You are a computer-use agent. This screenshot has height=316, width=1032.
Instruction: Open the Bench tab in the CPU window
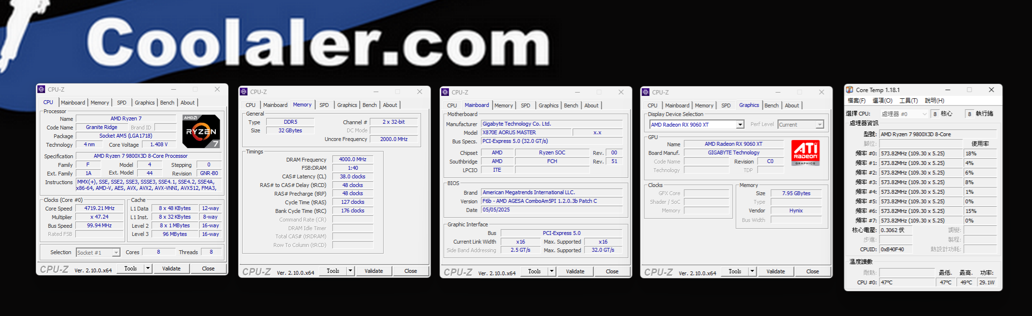coord(167,103)
